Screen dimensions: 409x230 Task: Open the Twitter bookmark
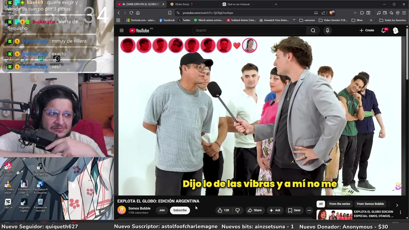click(184, 20)
